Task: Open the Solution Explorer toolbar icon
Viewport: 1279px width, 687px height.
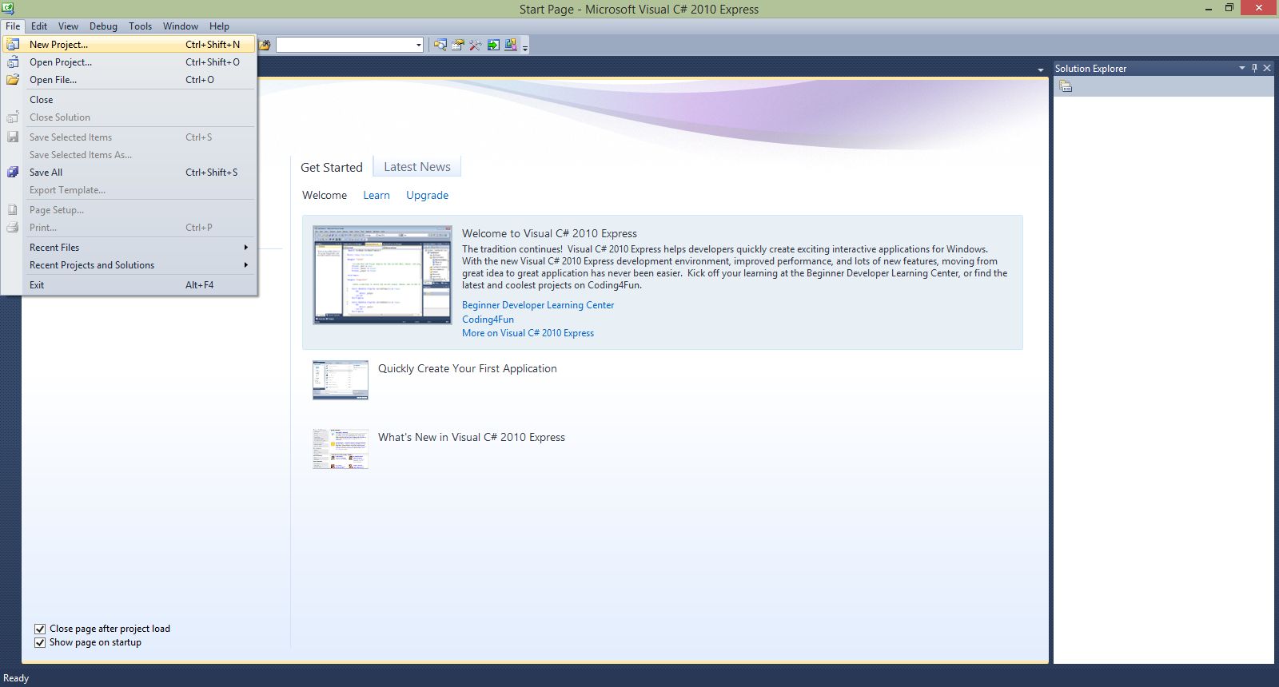Action: 440,45
